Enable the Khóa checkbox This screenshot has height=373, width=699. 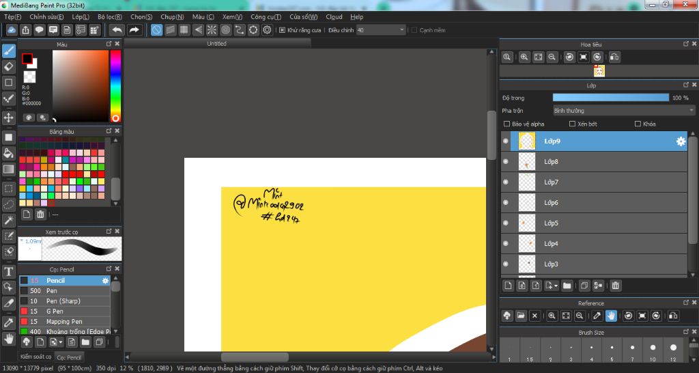click(638, 124)
